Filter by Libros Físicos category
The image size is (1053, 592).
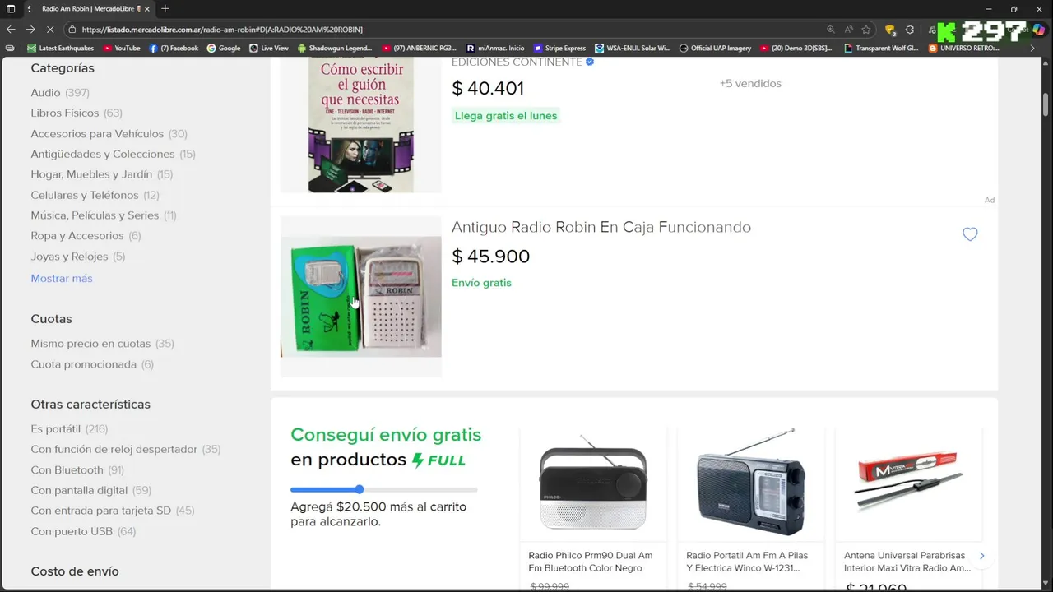[x=77, y=113]
